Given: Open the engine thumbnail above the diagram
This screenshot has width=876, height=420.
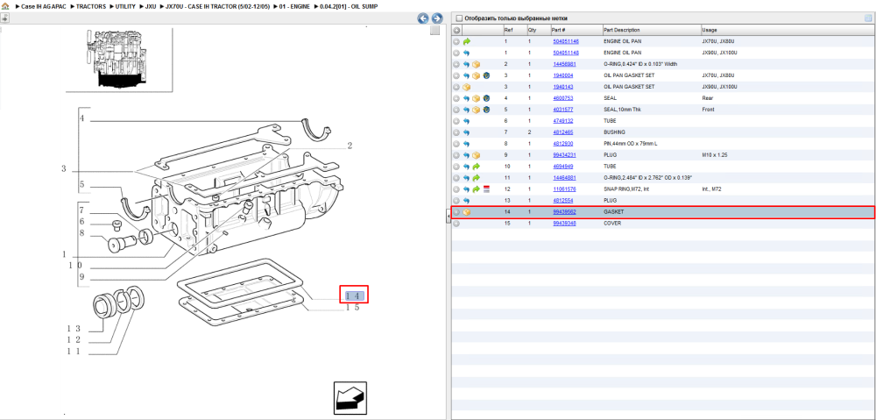Looking at the screenshot, I should pos(119,59).
